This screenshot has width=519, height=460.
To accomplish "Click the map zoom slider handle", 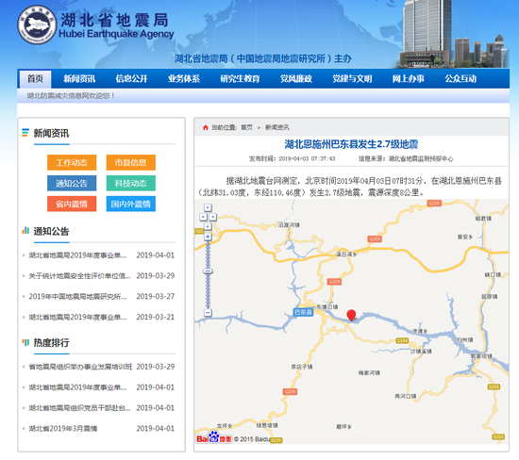I will pyautogui.click(x=208, y=271).
